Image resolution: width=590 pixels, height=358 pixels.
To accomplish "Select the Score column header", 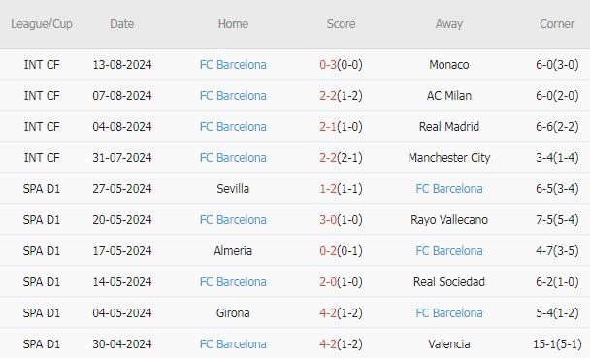I will coord(341,24).
